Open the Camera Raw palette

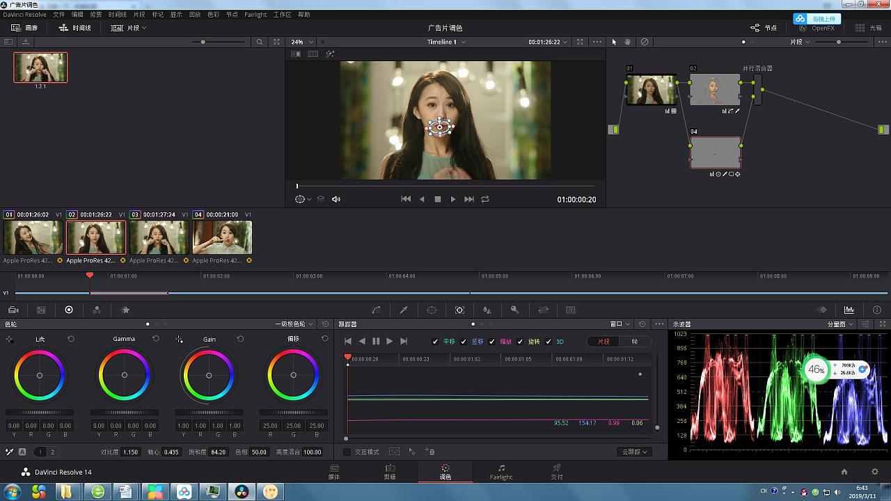click(13, 310)
